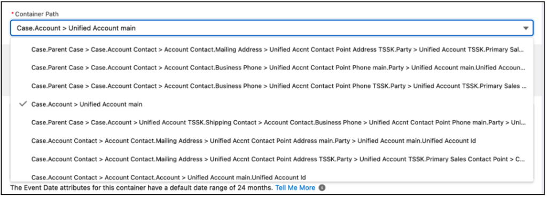
Task: Pick Case.Account Contact path with Contact Point Address TSSK
Action: coord(272,159)
